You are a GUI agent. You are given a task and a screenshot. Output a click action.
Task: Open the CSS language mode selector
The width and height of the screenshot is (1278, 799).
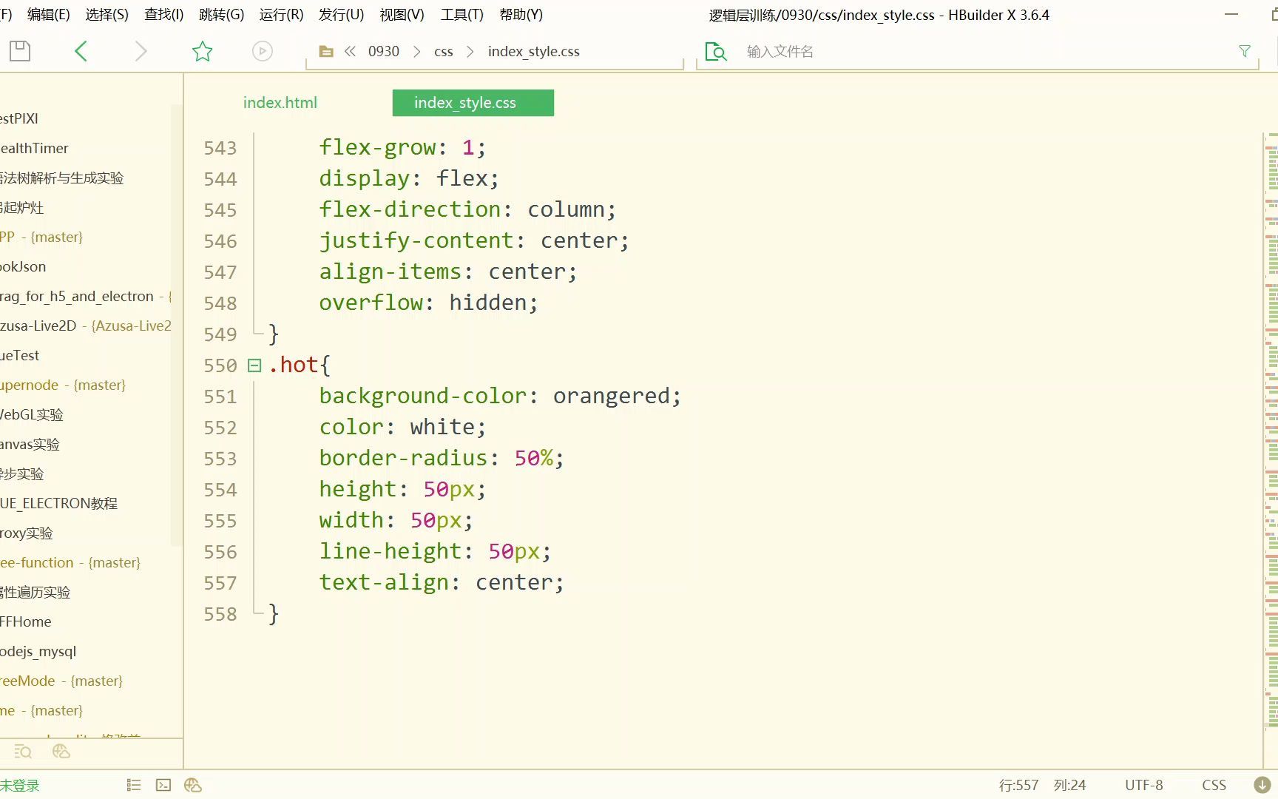(1214, 785)
